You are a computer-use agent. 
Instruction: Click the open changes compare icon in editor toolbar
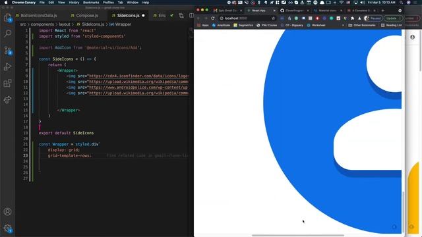[x=181, y=16]
